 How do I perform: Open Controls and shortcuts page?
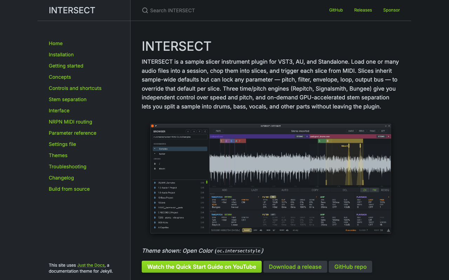[x=75, y=88]
